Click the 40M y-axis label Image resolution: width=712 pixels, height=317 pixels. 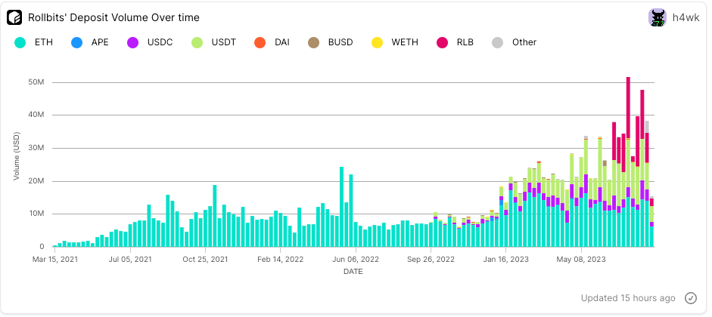tap(36, 115)
